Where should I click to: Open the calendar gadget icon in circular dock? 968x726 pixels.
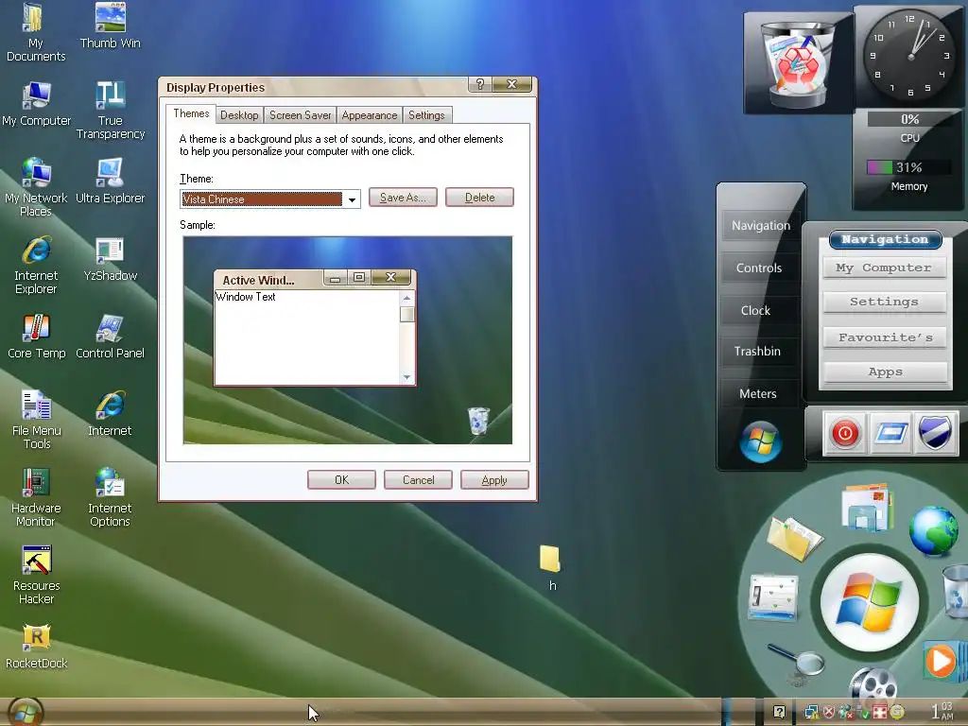(773, 597)
